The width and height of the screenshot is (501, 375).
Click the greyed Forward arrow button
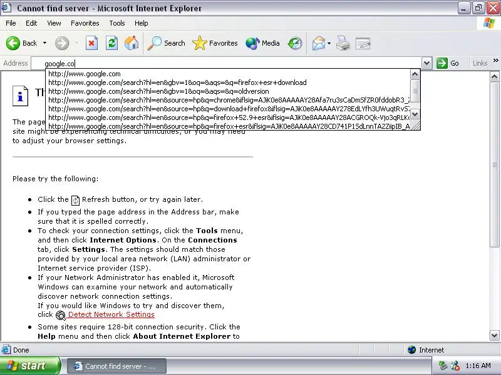[62, 43]
